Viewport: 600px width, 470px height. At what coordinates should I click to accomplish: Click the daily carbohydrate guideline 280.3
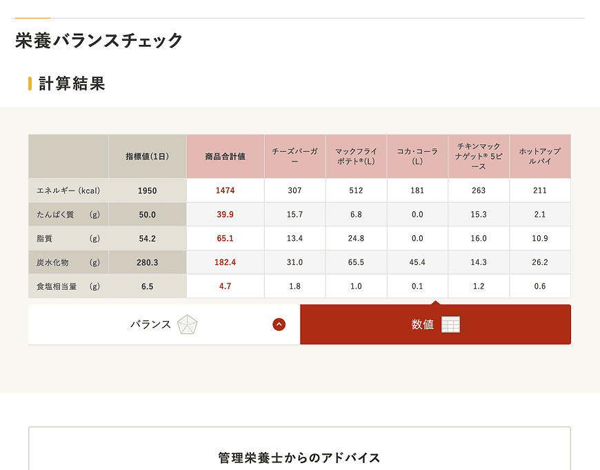(148, 262)
